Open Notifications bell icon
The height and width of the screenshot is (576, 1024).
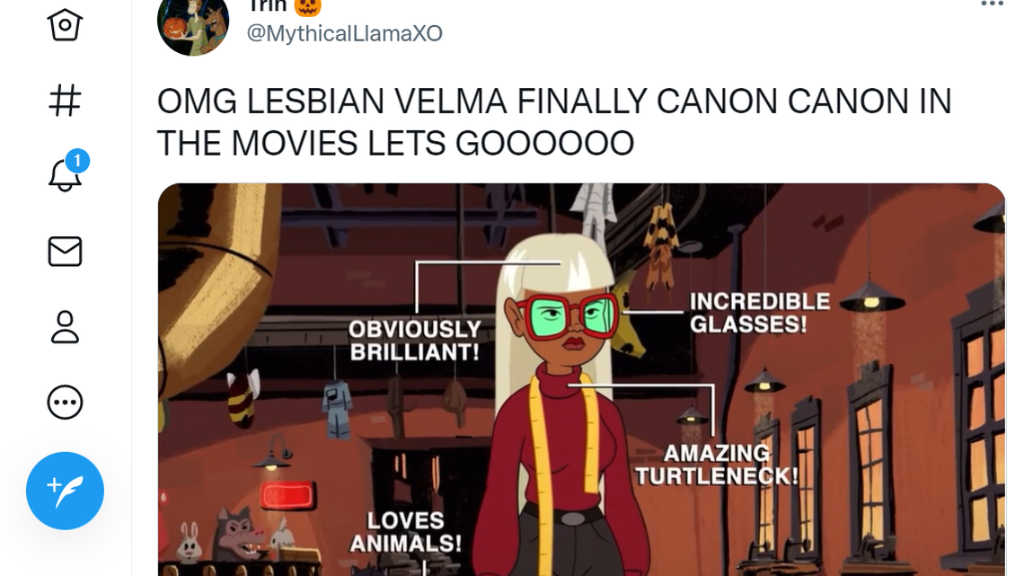coord(65,175)
